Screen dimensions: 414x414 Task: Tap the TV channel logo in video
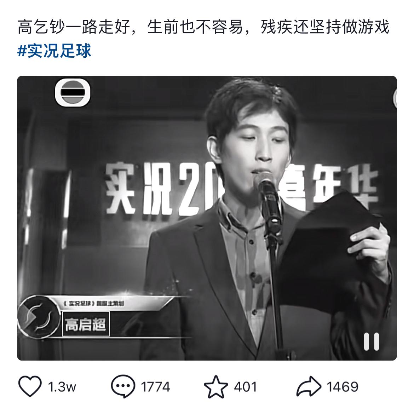tap(73, 92)
